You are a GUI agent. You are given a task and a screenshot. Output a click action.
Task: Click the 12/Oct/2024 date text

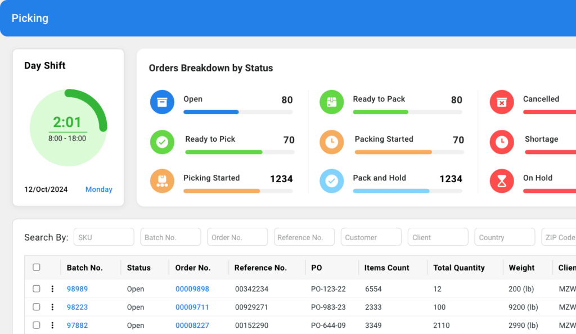46,189
